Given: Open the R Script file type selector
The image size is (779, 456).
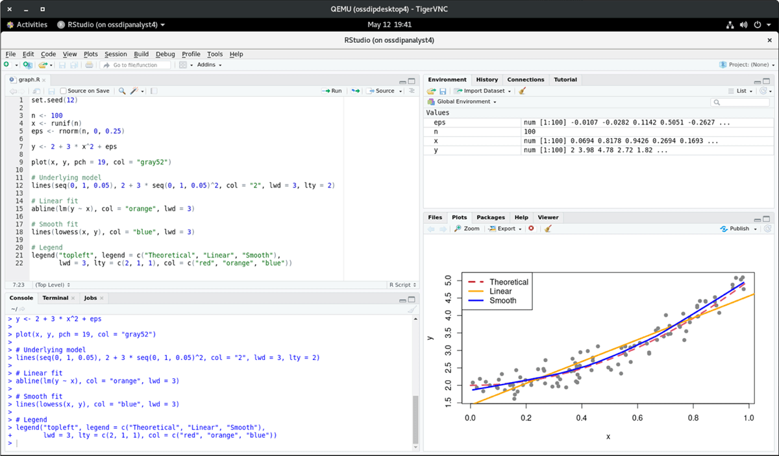Looking at the screenshot, I should (x=402, y=285).
